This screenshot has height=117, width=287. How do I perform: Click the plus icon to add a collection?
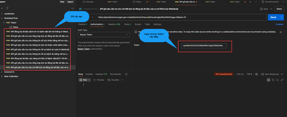(2, 8)
